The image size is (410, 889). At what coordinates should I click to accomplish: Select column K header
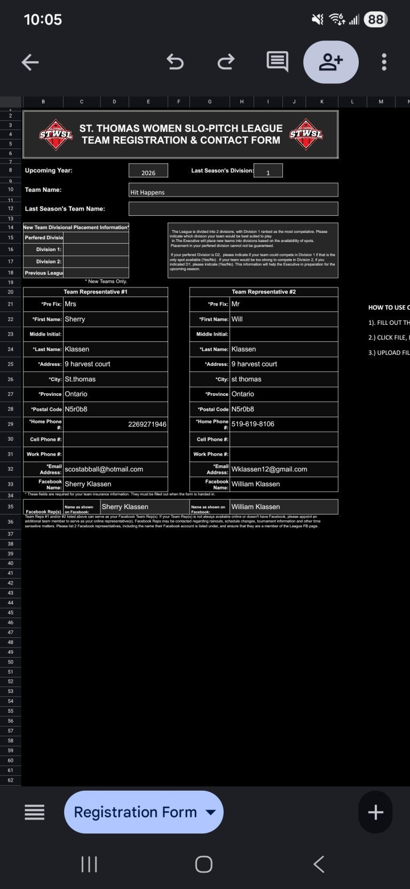point(322,102)
